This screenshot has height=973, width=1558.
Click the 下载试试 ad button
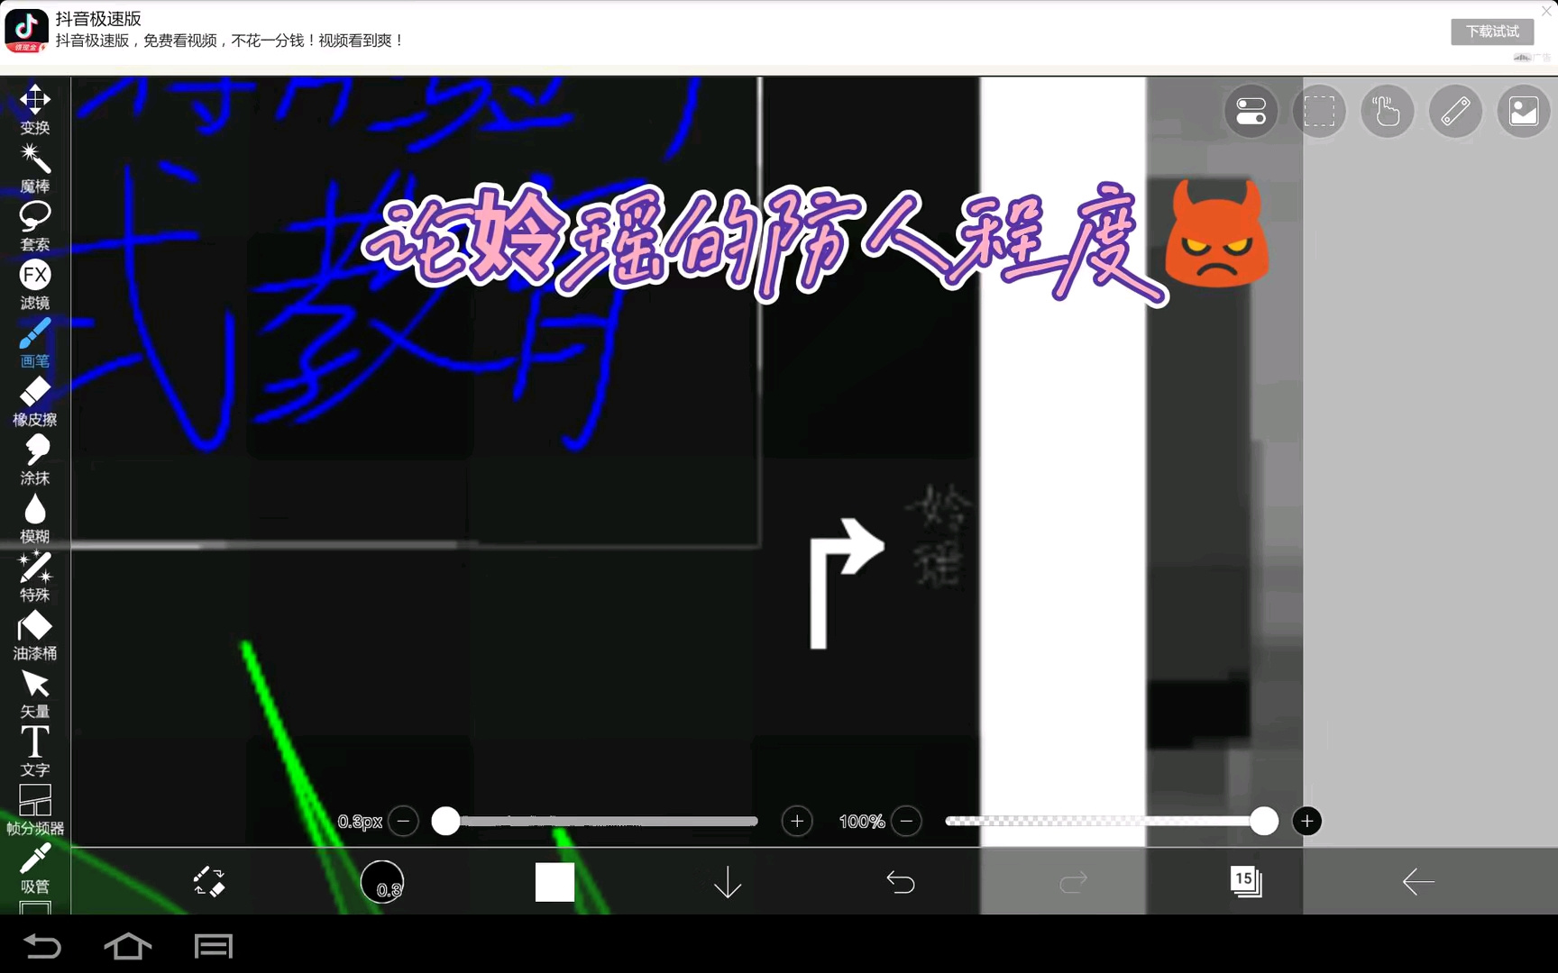[x=1492, y=32]
